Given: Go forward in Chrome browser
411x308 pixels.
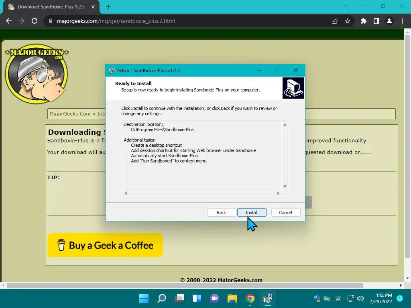Looking at the screenshot, I should click(x=22, y=21).
